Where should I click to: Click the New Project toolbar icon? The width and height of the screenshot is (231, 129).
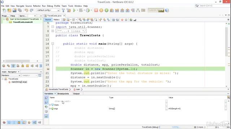pos(9,10)
